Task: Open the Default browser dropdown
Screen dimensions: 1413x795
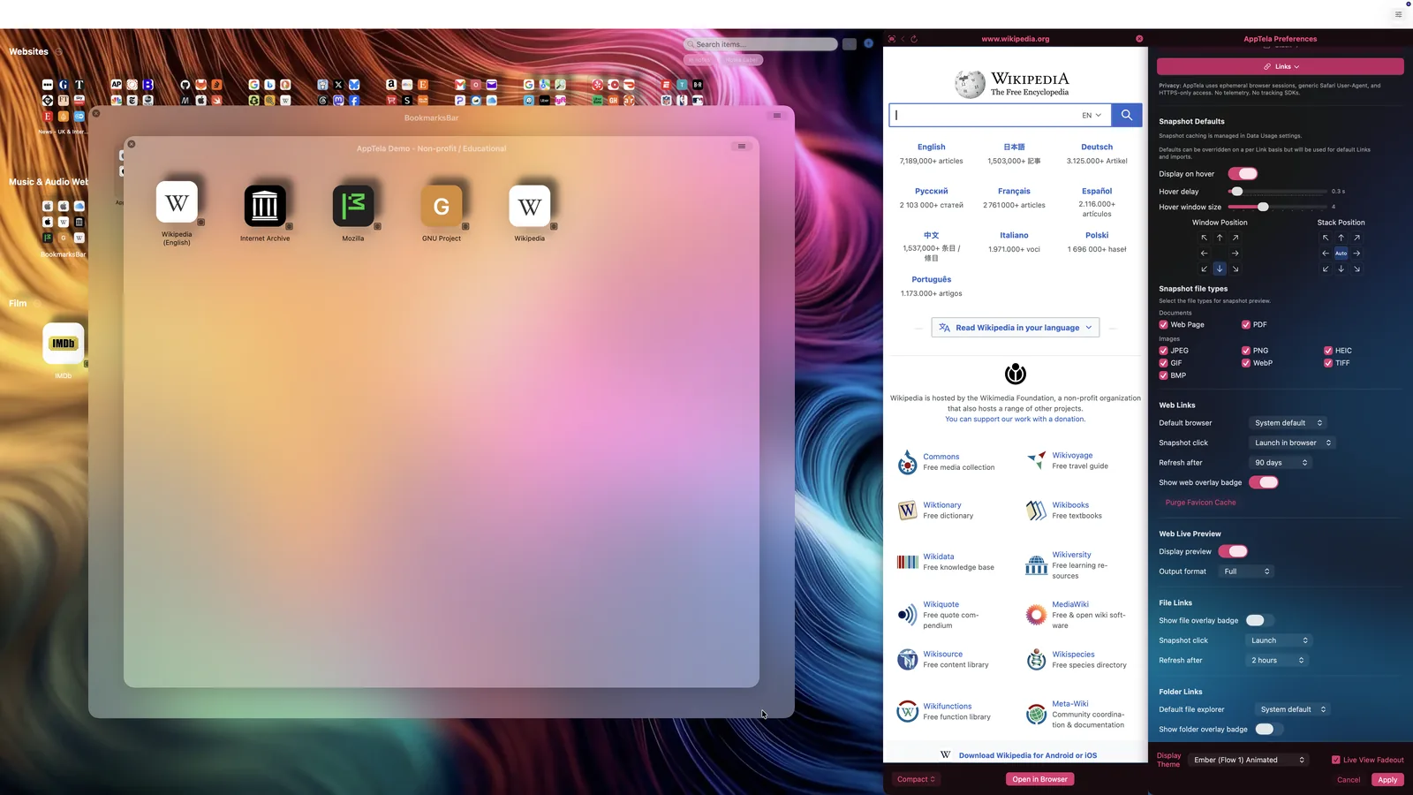Action: 1288,423
